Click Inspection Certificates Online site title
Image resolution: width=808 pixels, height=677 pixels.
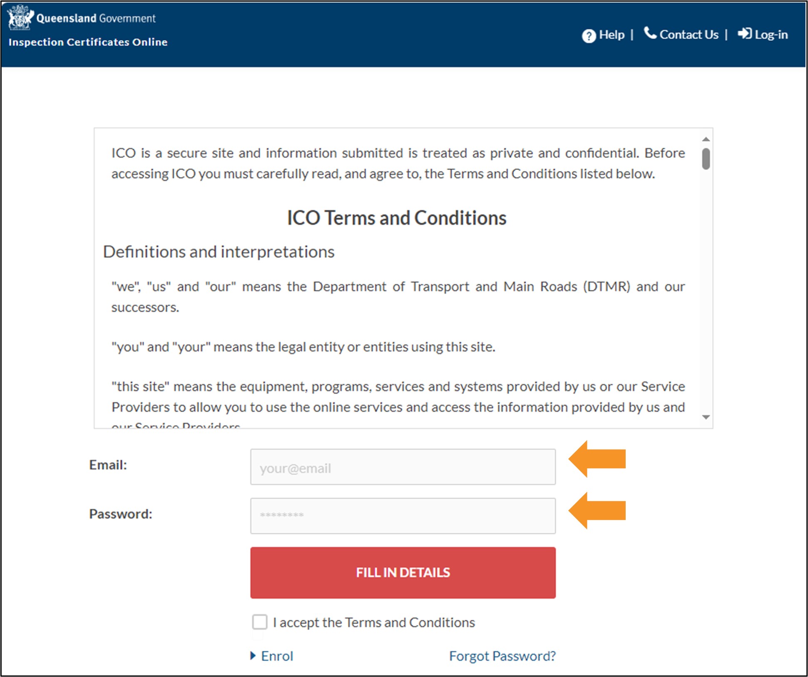coord(88,42)
